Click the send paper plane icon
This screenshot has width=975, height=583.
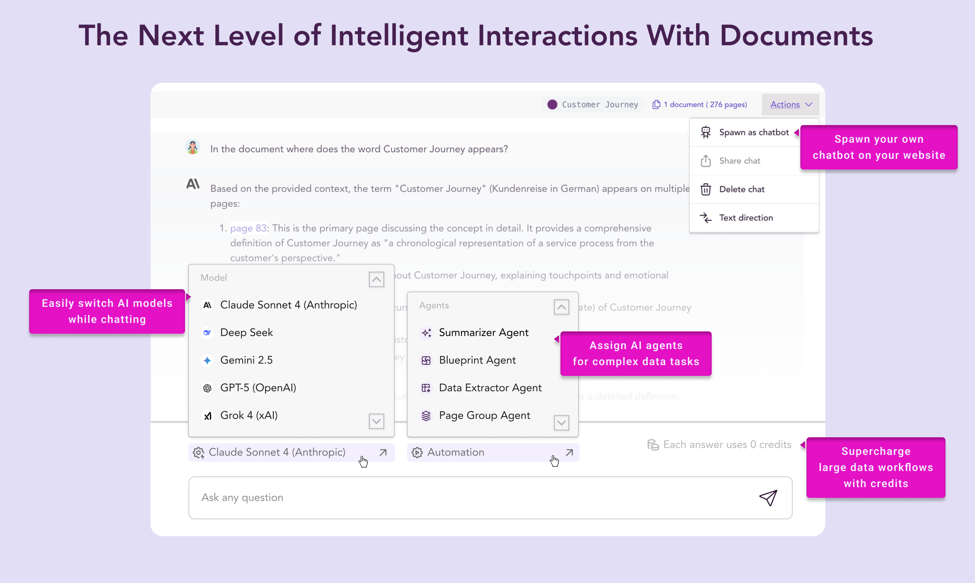coord(768,498)
